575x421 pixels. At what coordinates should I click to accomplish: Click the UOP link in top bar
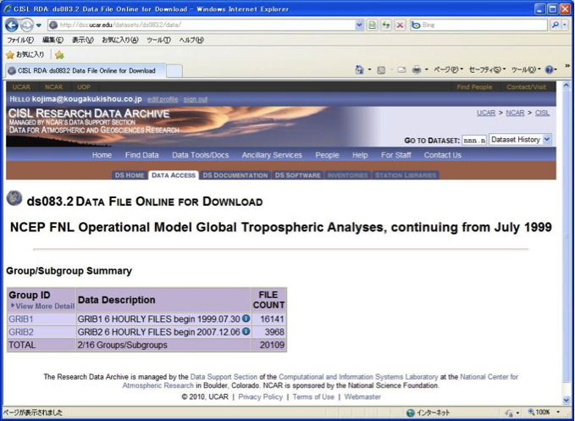coord(84,87)
